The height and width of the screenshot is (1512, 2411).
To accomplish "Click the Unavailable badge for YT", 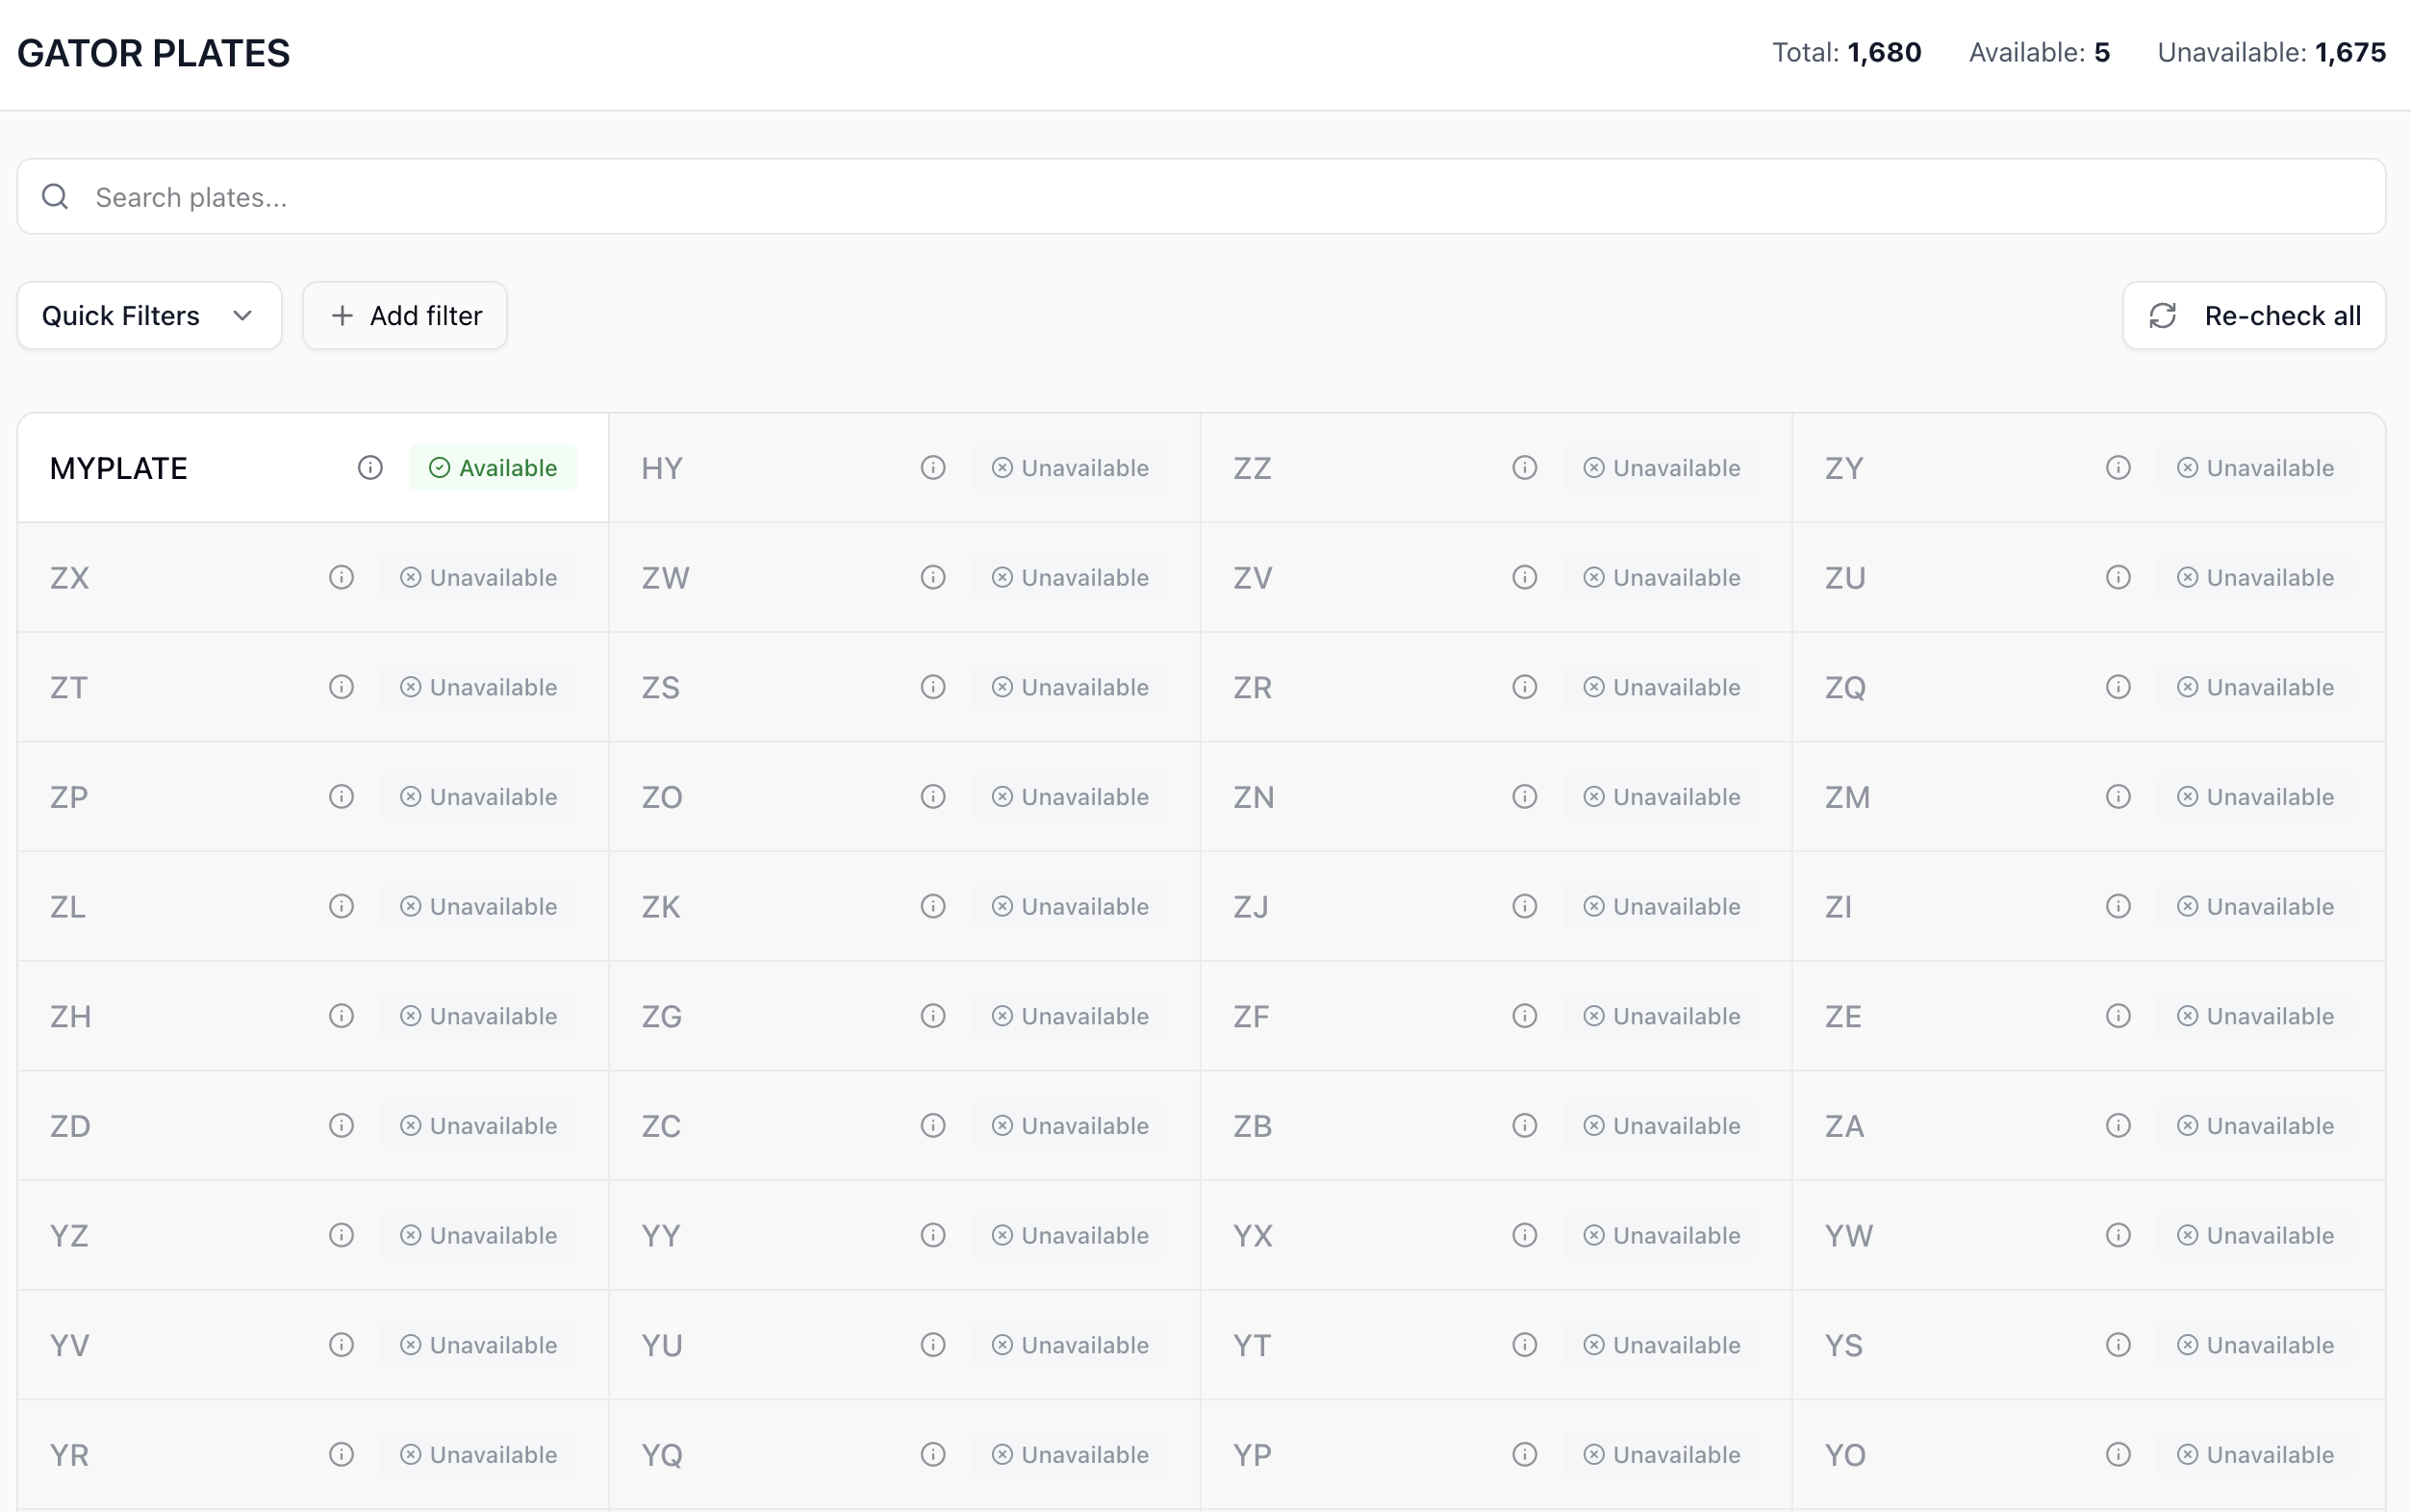I will click(x=1662, y=1345).
